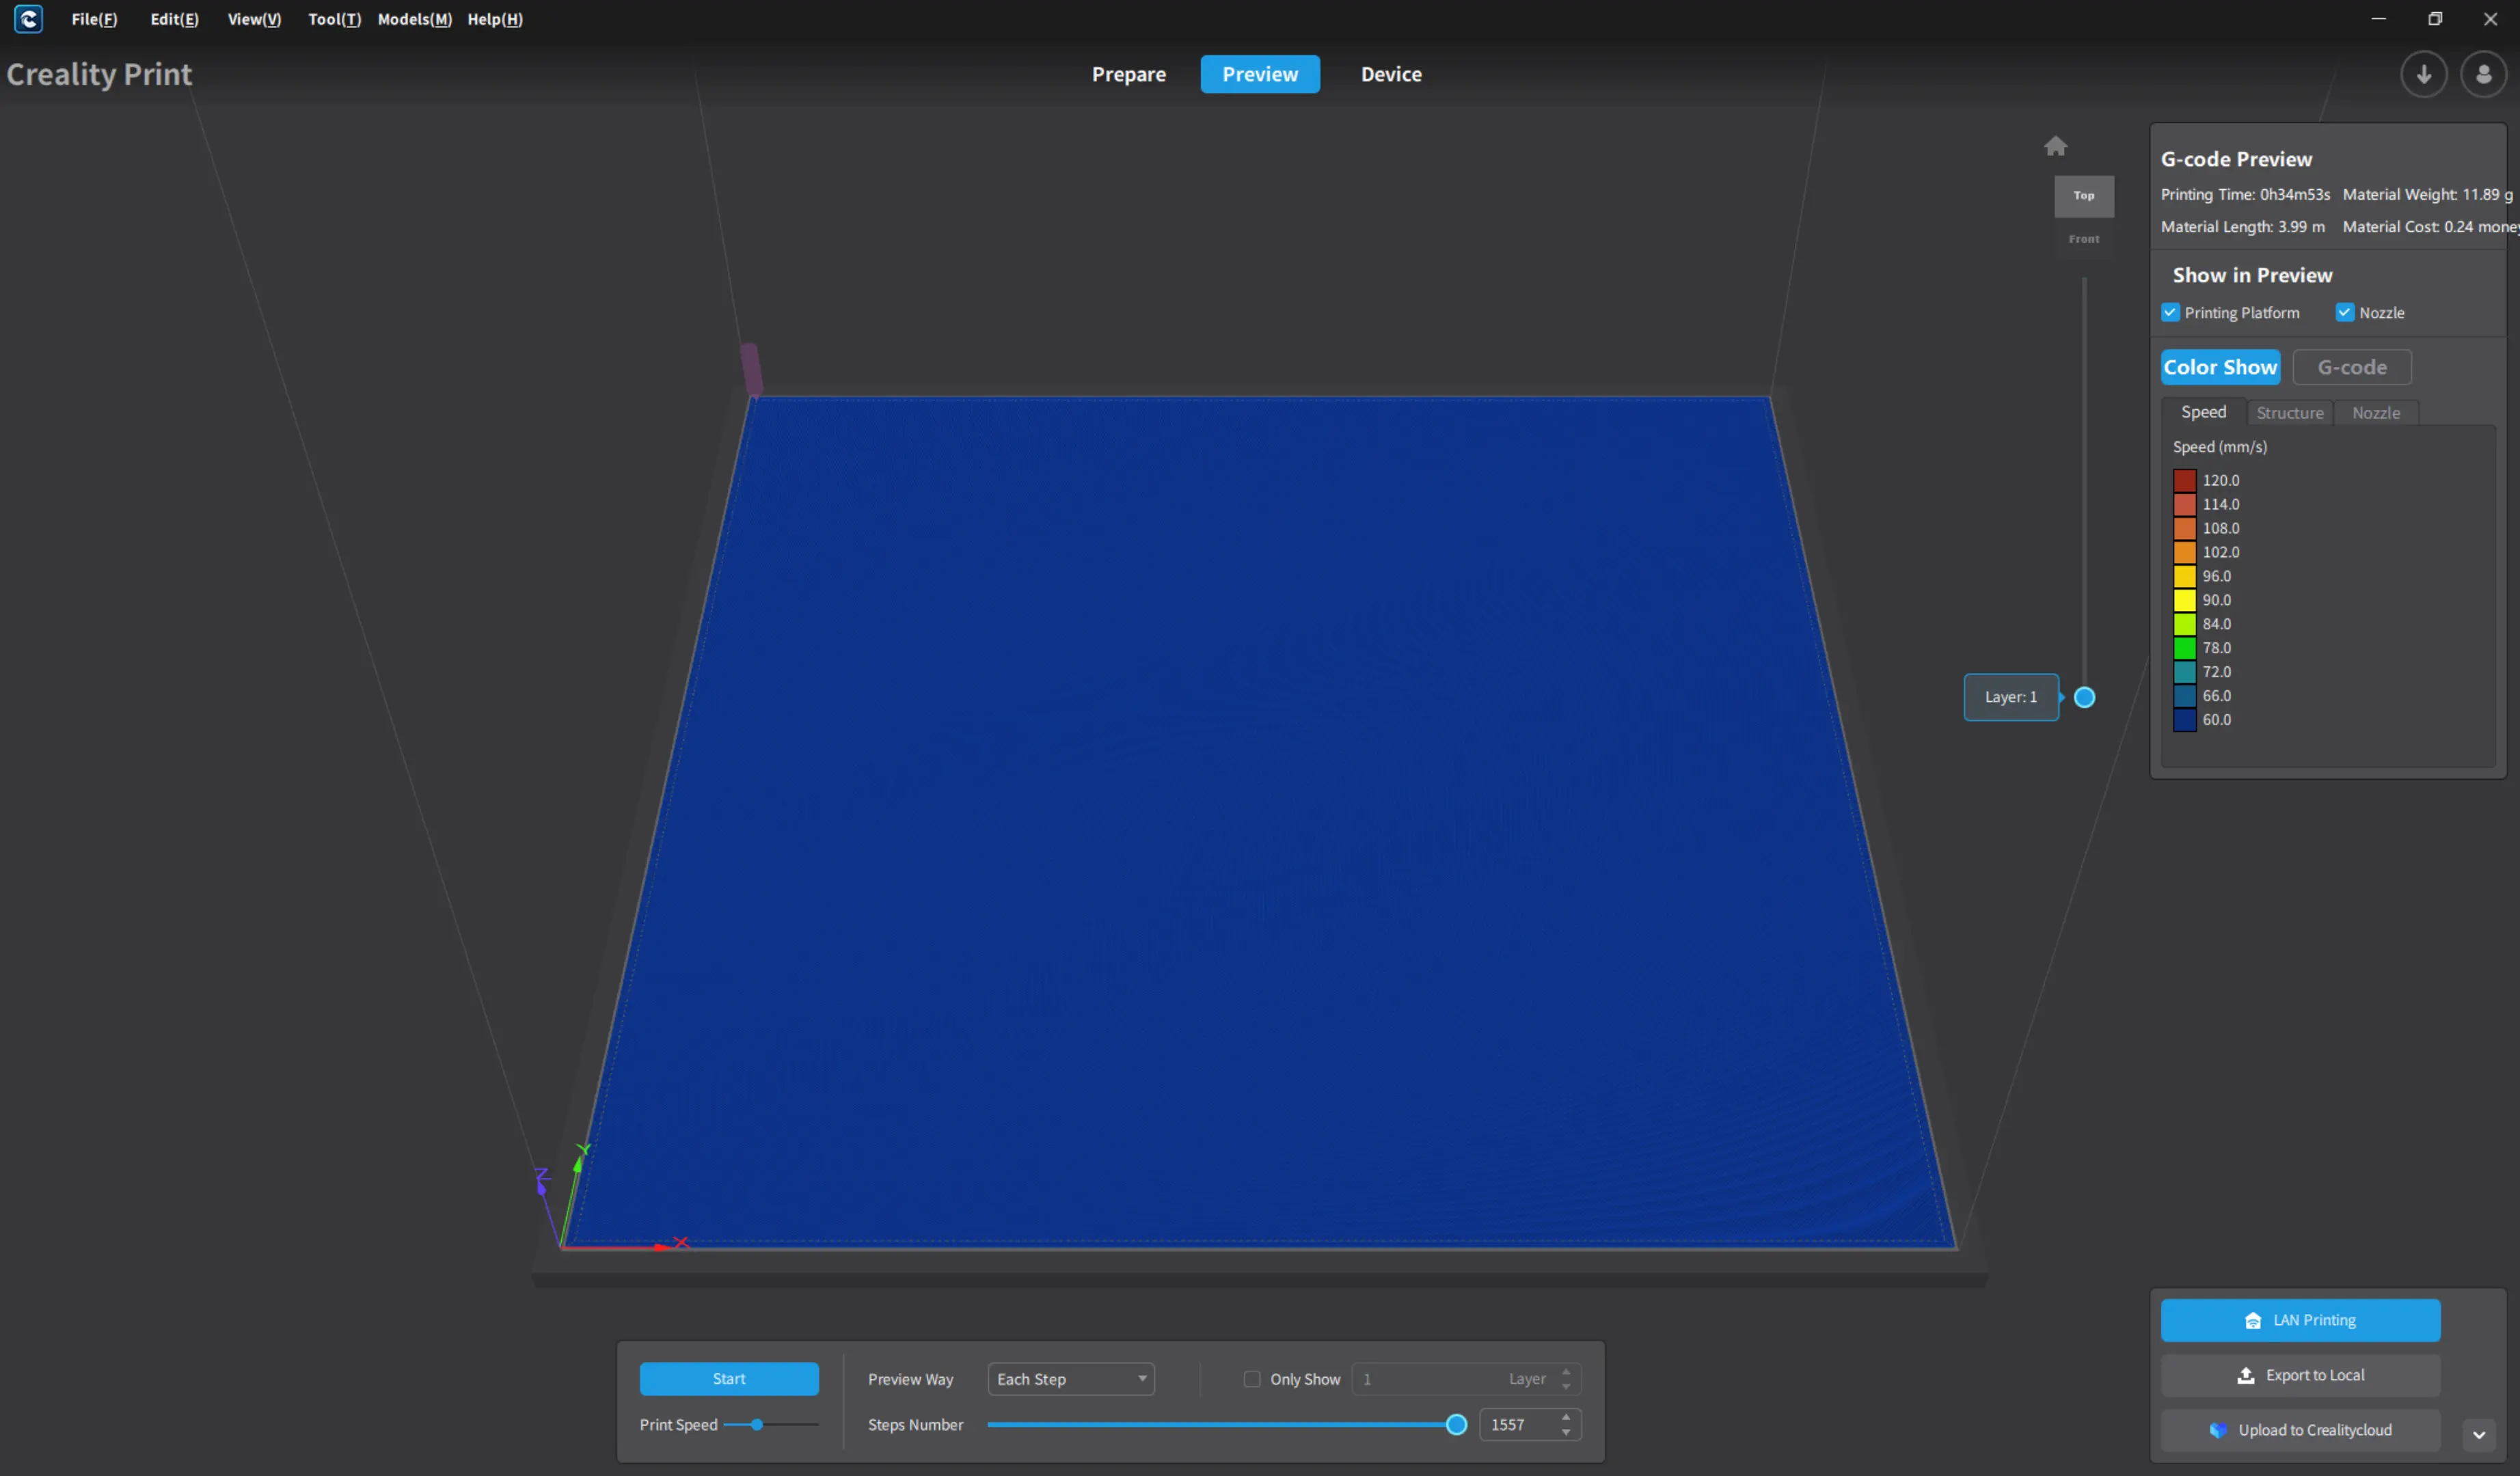This screenshot has height=1476, width=2520.
Task: Click the Steps Number slider handle
Action: [1457, 1425]
